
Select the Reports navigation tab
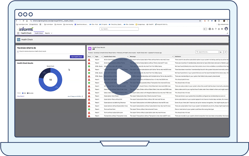point(48,33)
